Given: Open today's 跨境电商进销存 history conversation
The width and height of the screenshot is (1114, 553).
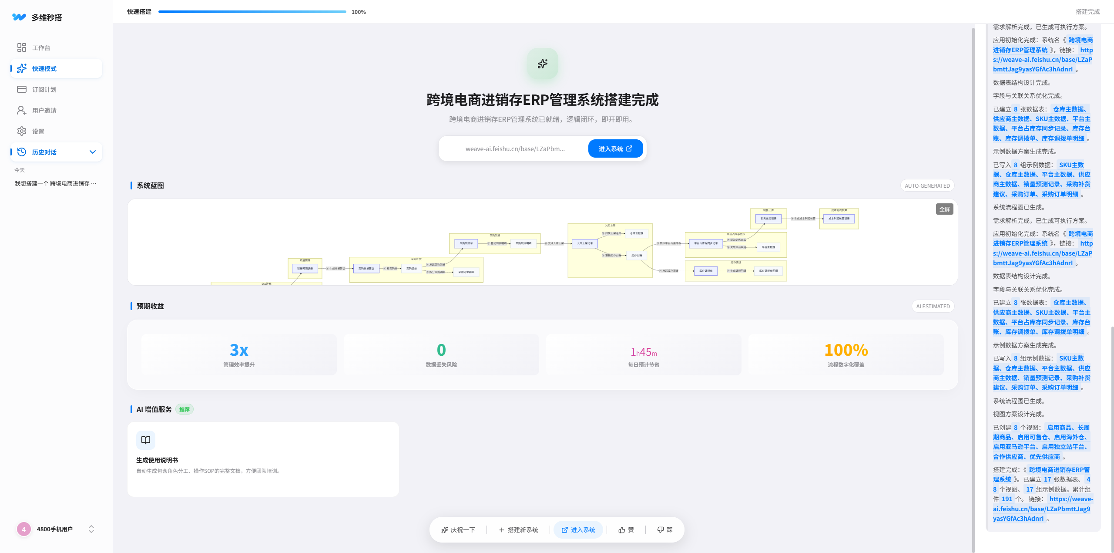Looking at the screenshot, I should coord(55,183).
